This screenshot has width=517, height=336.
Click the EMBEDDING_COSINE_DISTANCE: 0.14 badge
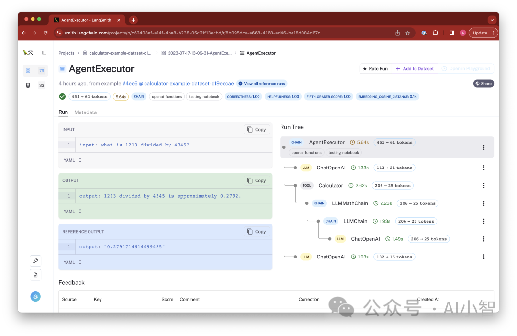(387, 97)
